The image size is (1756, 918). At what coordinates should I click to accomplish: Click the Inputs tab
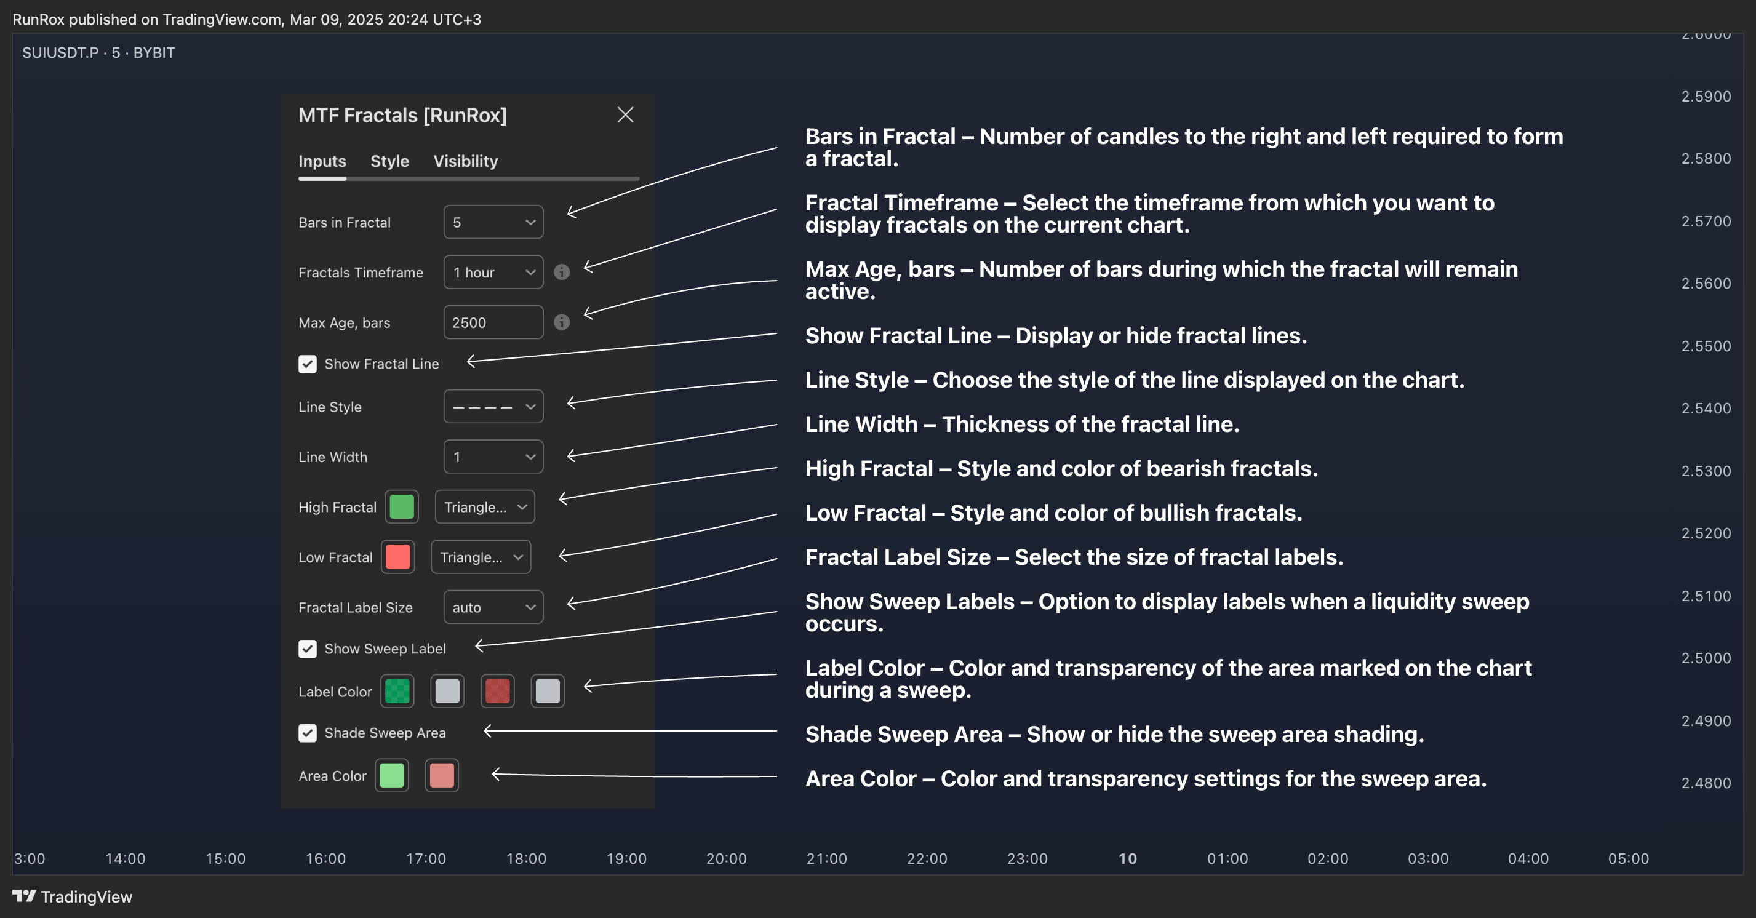(x=322, y=161)
